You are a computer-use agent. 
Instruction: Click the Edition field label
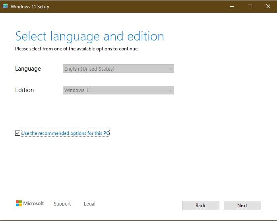point(24,90)
